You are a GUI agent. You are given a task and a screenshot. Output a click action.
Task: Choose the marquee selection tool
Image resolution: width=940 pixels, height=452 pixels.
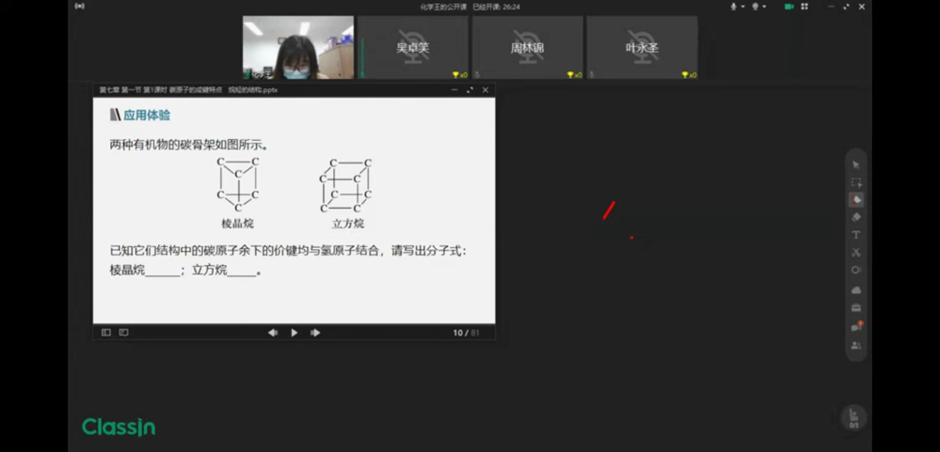tap(855, 182)
